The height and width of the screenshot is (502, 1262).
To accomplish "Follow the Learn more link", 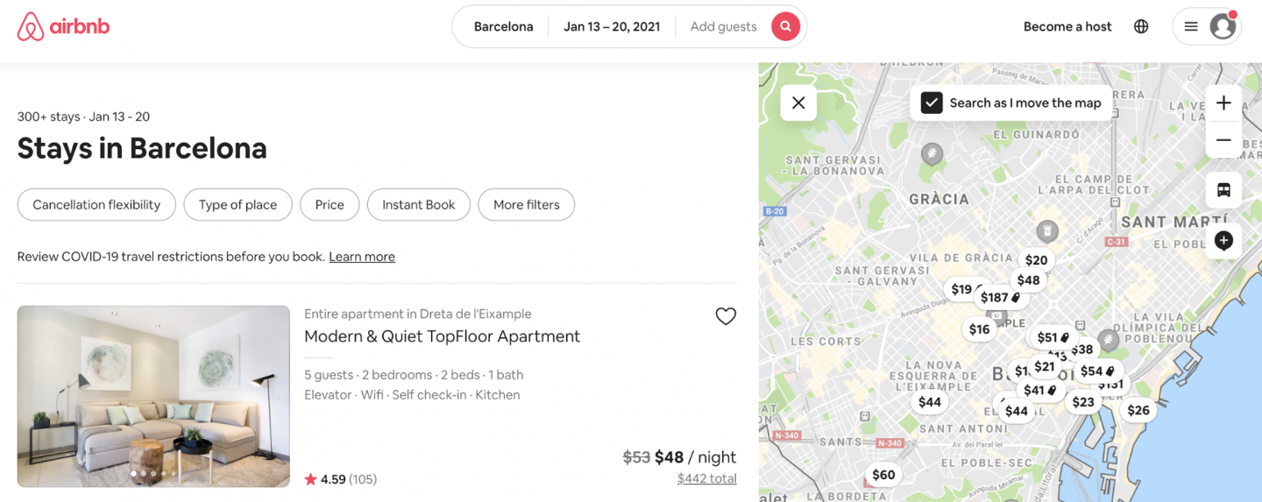I will pos(362,257).
